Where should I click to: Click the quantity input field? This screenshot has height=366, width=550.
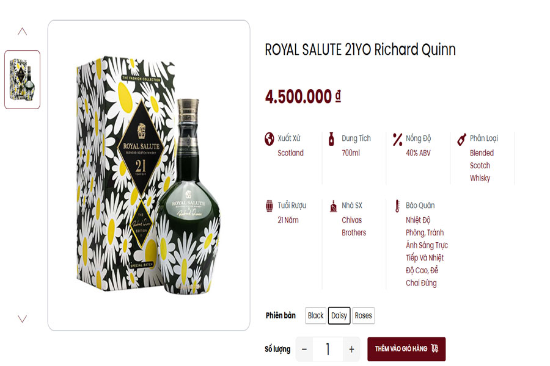(x=328, y=349)
